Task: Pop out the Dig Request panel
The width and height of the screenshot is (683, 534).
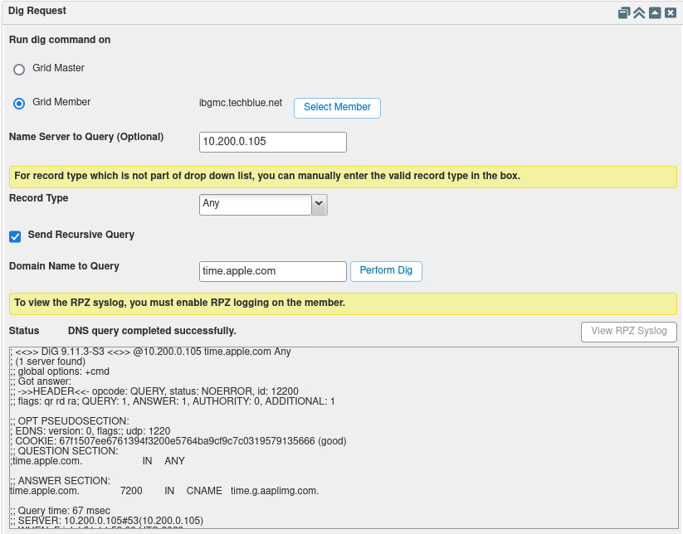Action: [x=623, y=12]
